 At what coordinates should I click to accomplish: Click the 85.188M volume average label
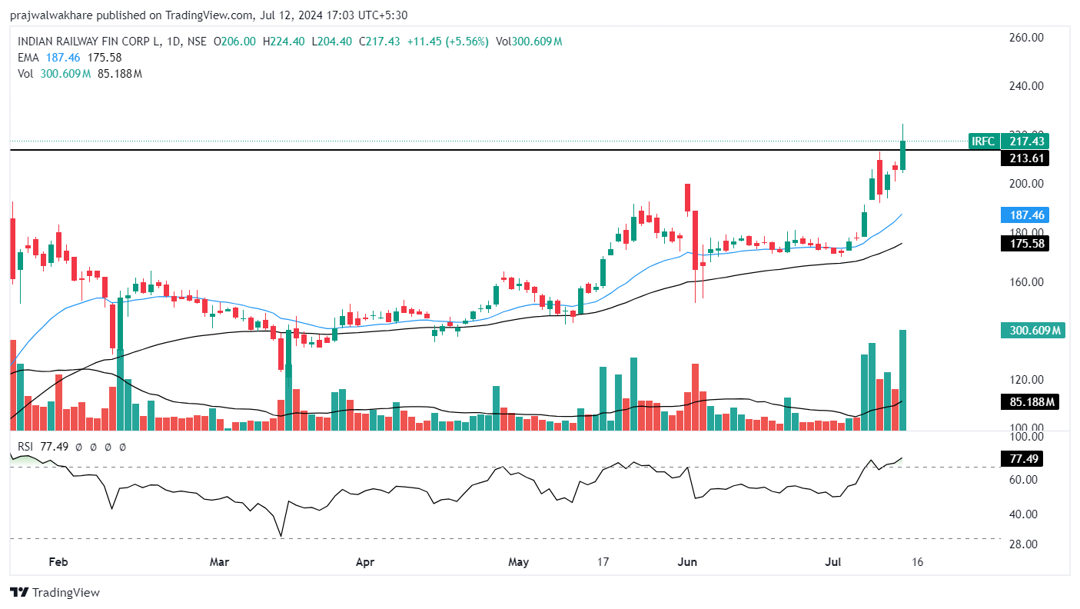pos(1028,401)
